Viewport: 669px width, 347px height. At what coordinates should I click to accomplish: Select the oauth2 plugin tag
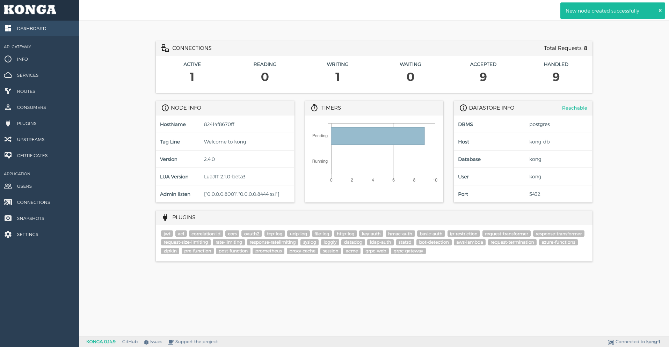pos(252,234)
